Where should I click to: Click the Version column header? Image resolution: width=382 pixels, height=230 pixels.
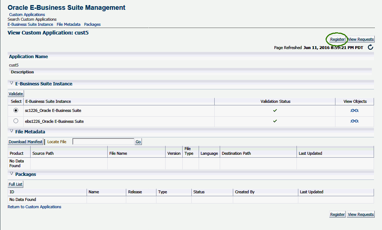[x=174, y=153]
